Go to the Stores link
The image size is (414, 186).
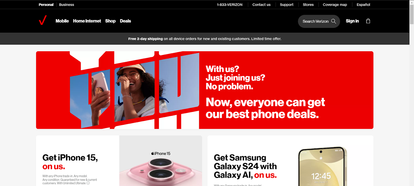pyautogui.click(x=308, y=5)
